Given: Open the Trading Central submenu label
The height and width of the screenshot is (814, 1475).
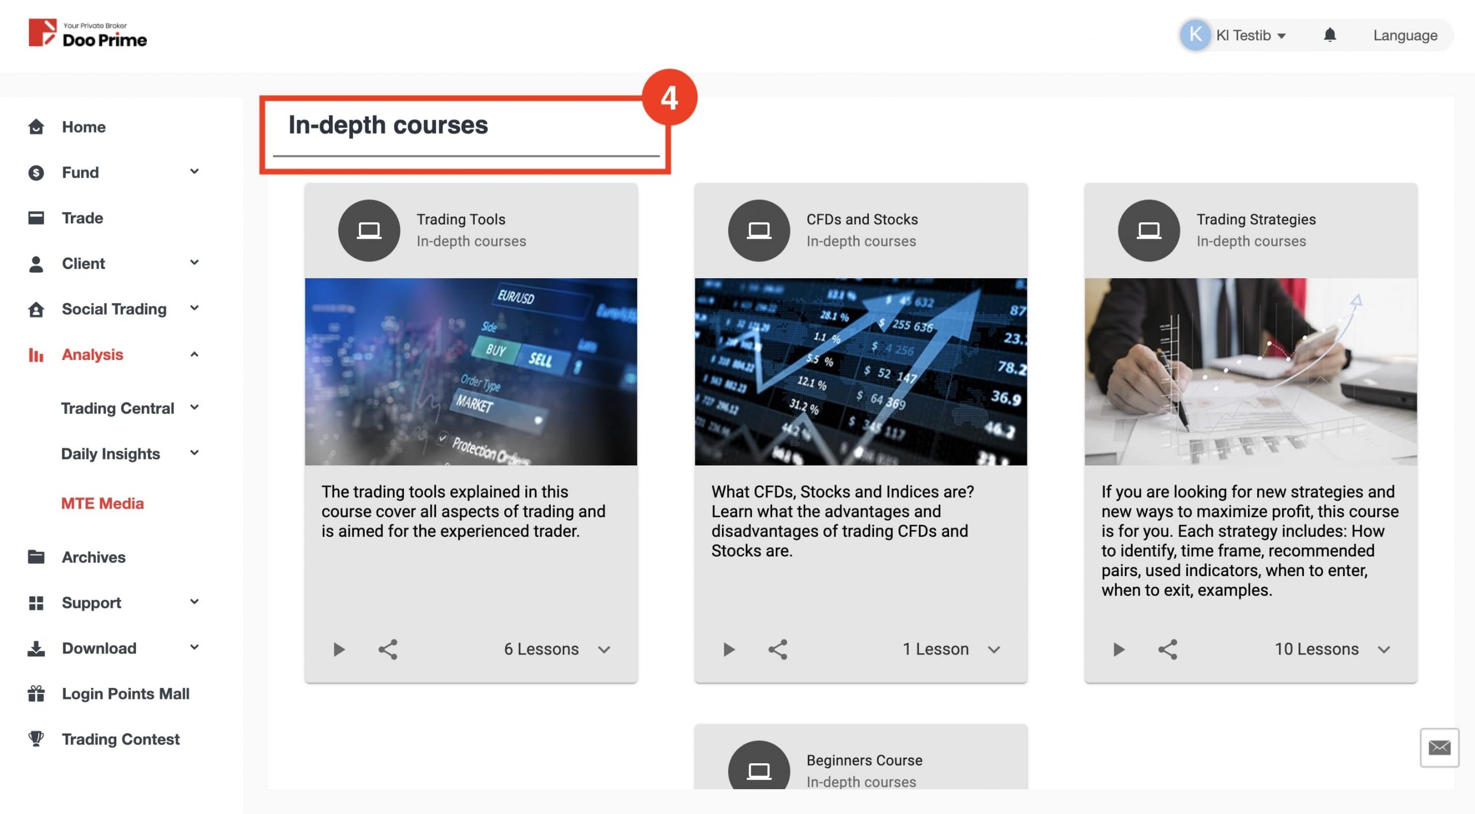Looking at the screenshot, I should (118, 408).
